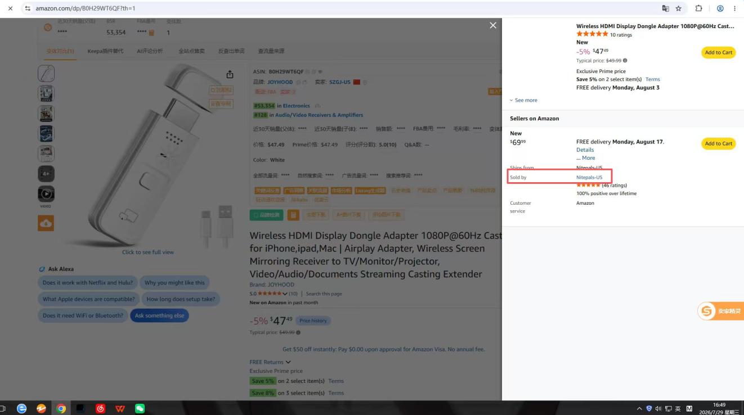Show hidden system tray icons
The width and height of the screenshot is (744, 415).
click(639, 409)
